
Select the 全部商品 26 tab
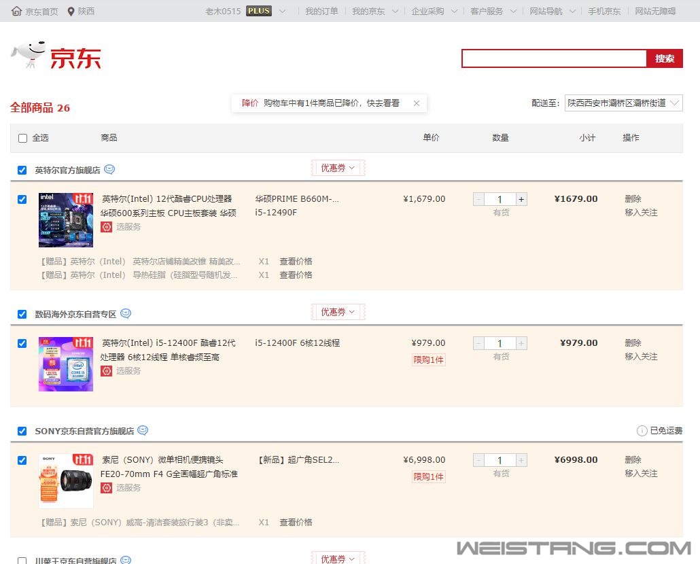39,107
